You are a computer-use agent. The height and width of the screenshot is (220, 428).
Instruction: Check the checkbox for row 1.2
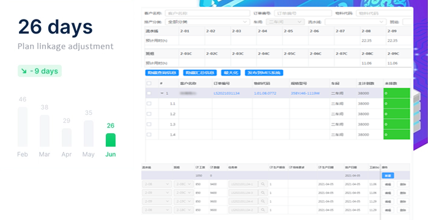tap(149, 114)
